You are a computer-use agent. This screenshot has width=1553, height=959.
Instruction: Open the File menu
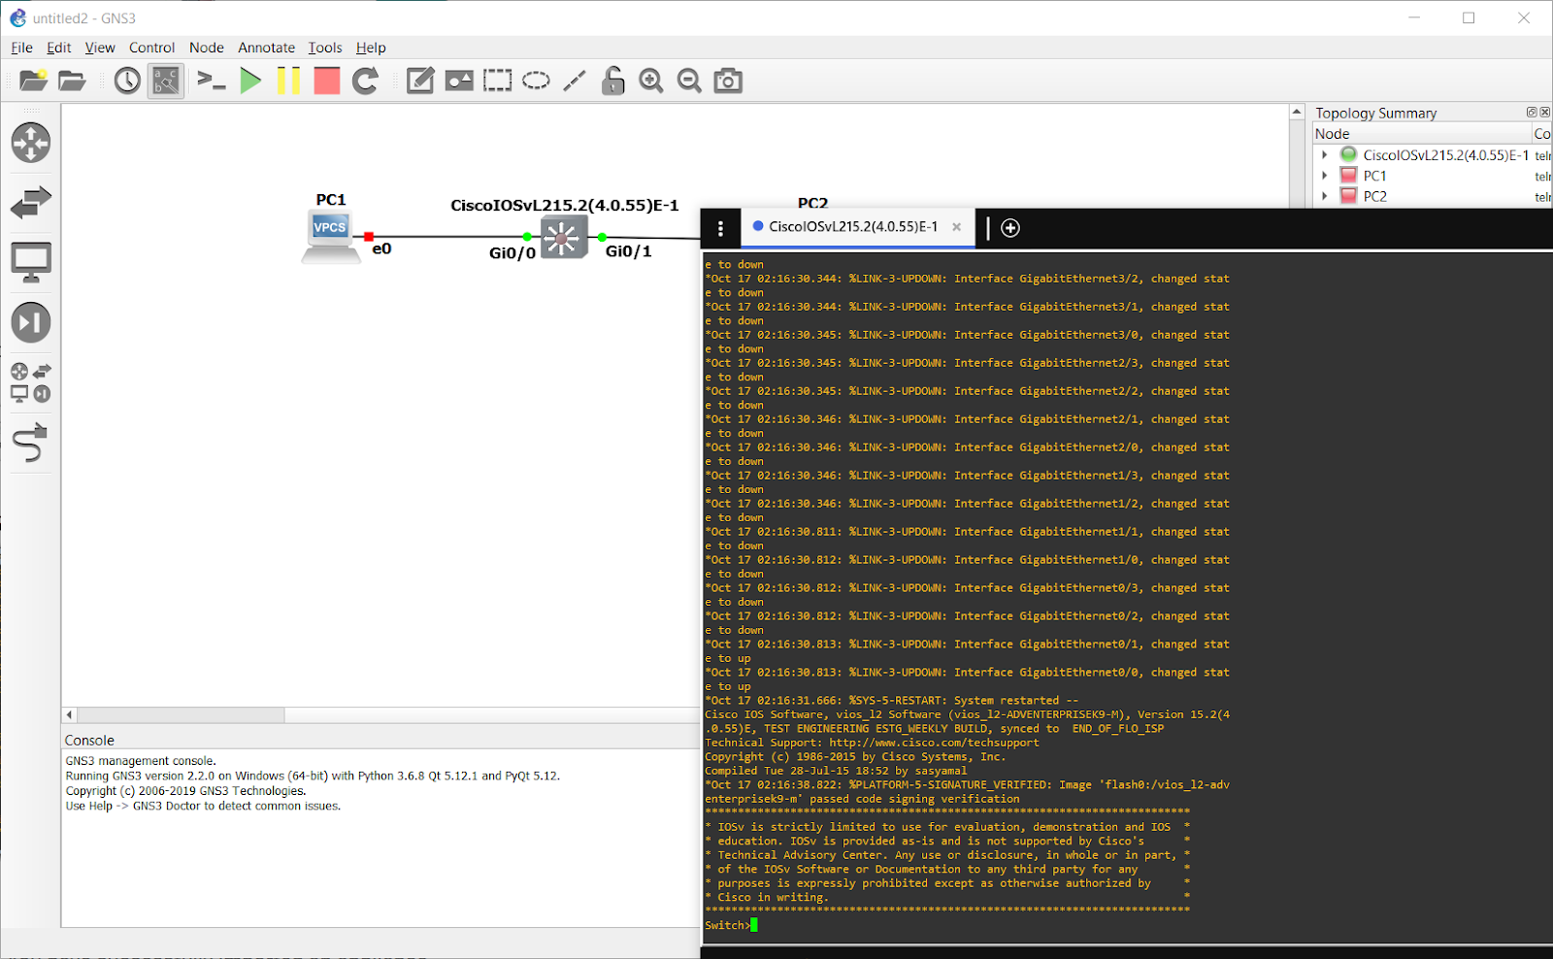[x=21, y=48]
